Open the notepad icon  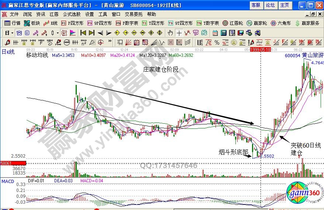(x=232, y=33)
